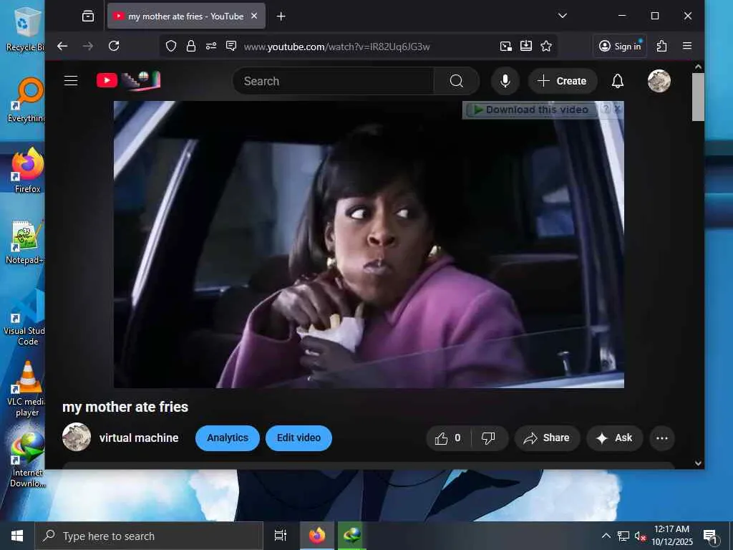Select the Firefox desktop shortcut
733x550 pixels.
pos(27,170)
